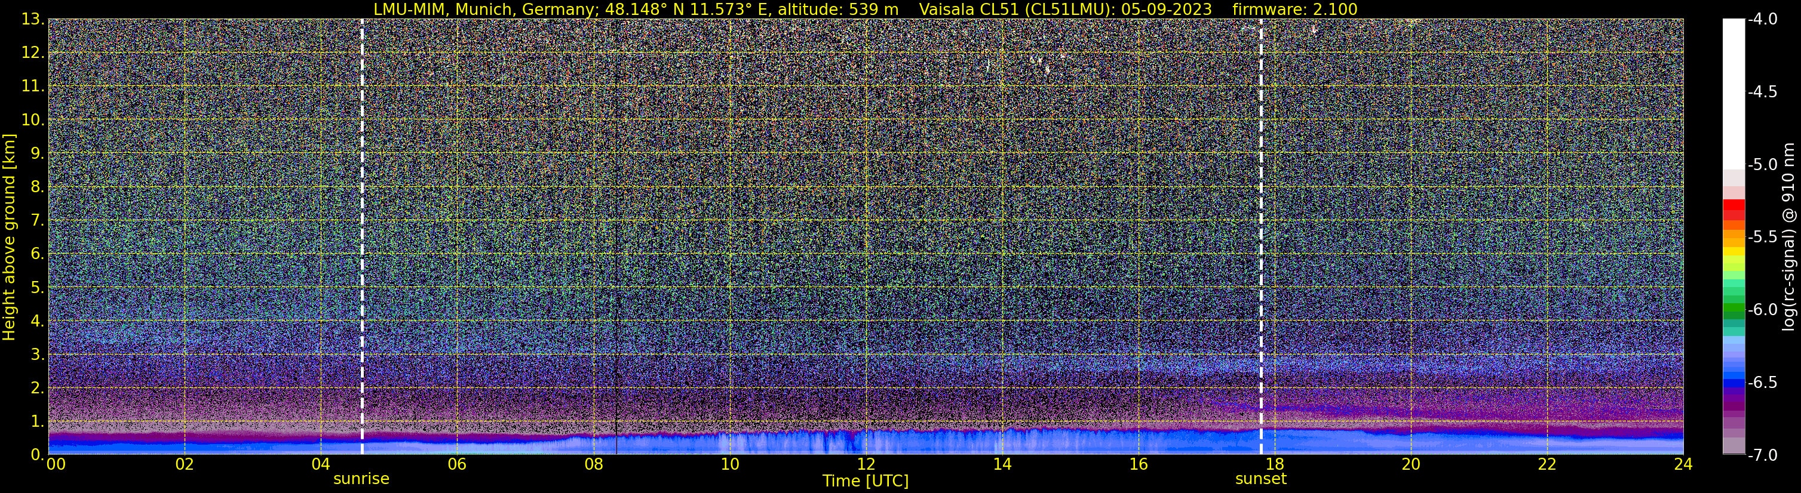Viewport: 1801px width, 493px height.
Task: Select the 12 tick on the time axis
Action: click(x=866, y=465)
